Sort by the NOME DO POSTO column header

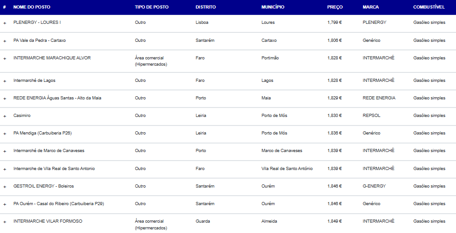(x=32, y=7)
